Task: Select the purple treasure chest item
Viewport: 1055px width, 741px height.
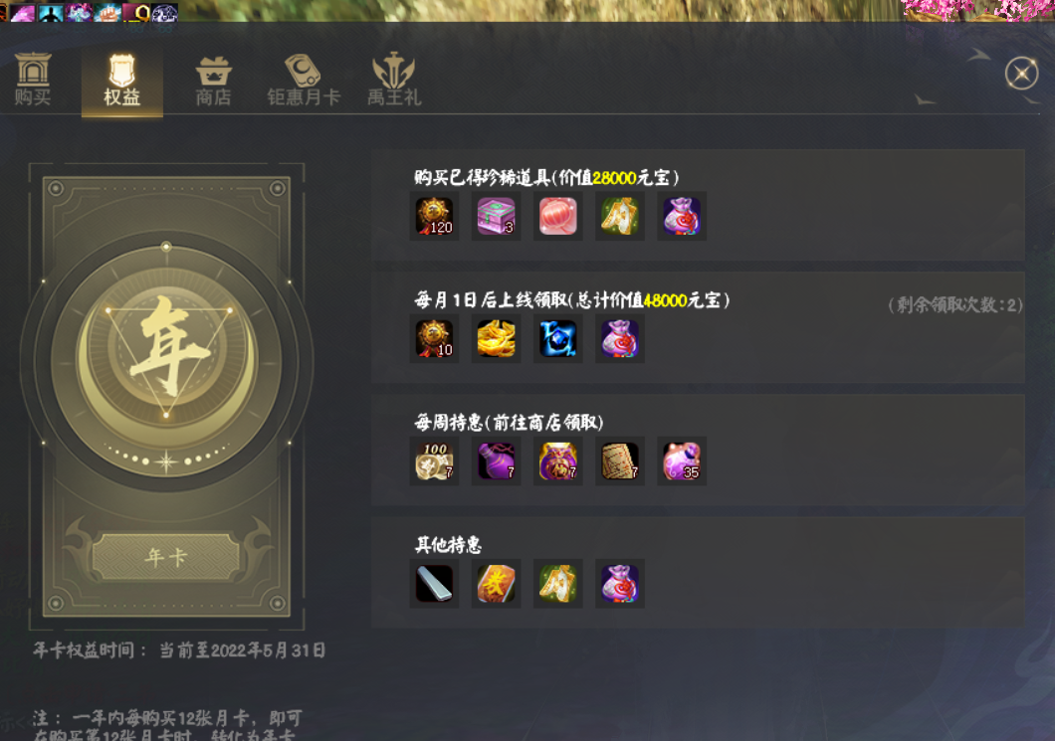Action: 497,216
